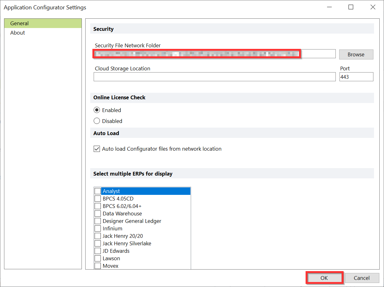The image size is (384, 287).
Task: Select Disabled for Online License Check
Action: point(97,121)
